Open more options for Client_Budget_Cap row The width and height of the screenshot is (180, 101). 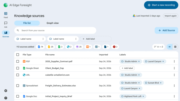coord(174,68)
